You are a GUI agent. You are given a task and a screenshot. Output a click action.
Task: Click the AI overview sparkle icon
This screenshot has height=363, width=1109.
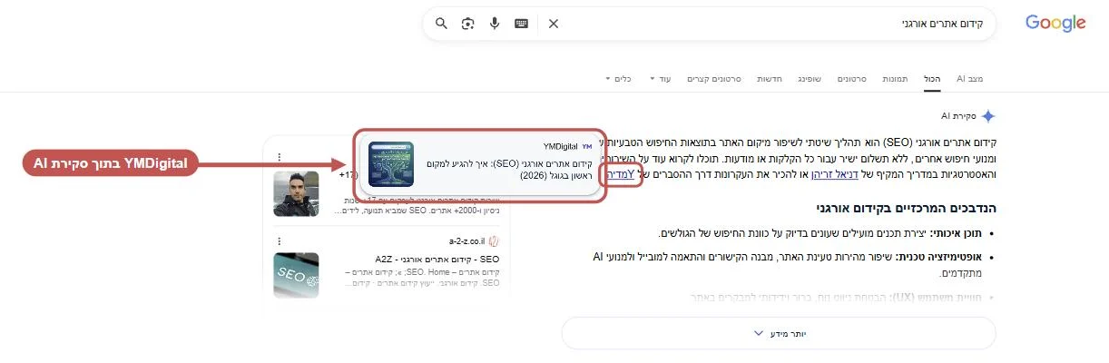(988, 116)
